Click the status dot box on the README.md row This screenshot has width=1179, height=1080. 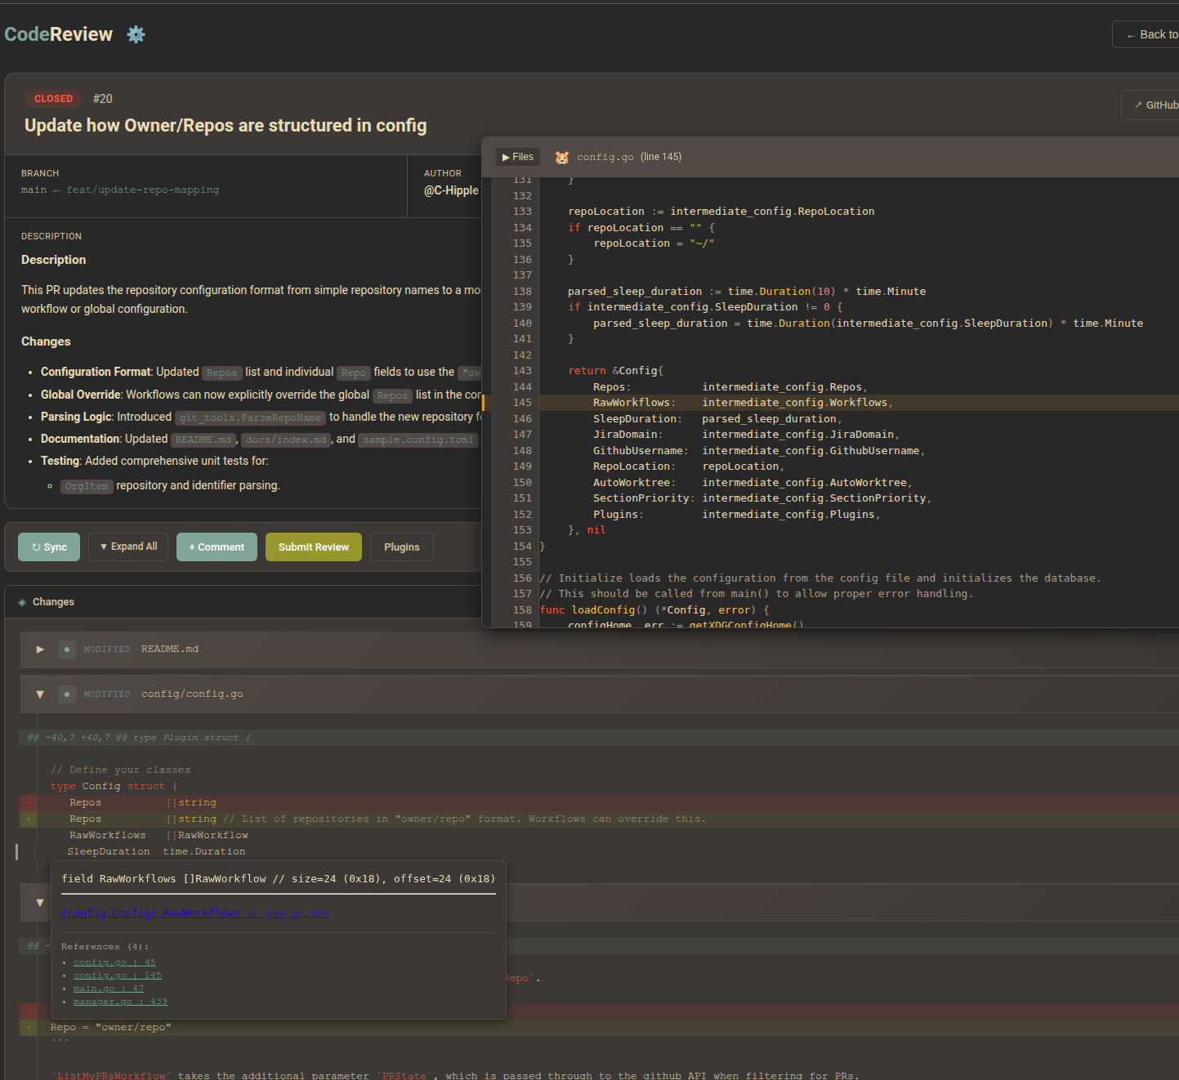click(x=67, y=649)
